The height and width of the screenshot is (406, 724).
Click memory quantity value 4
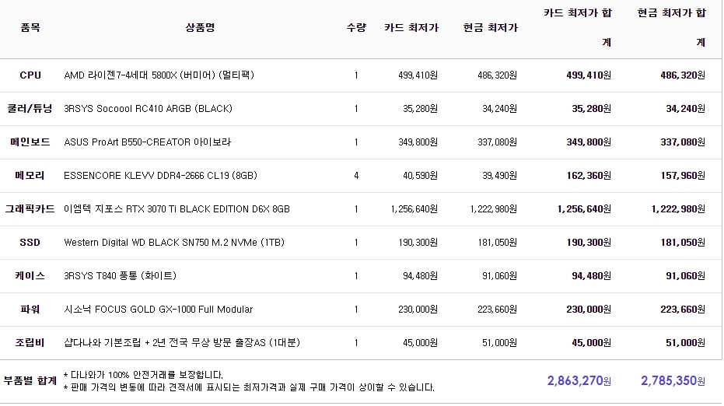(356, 176)
